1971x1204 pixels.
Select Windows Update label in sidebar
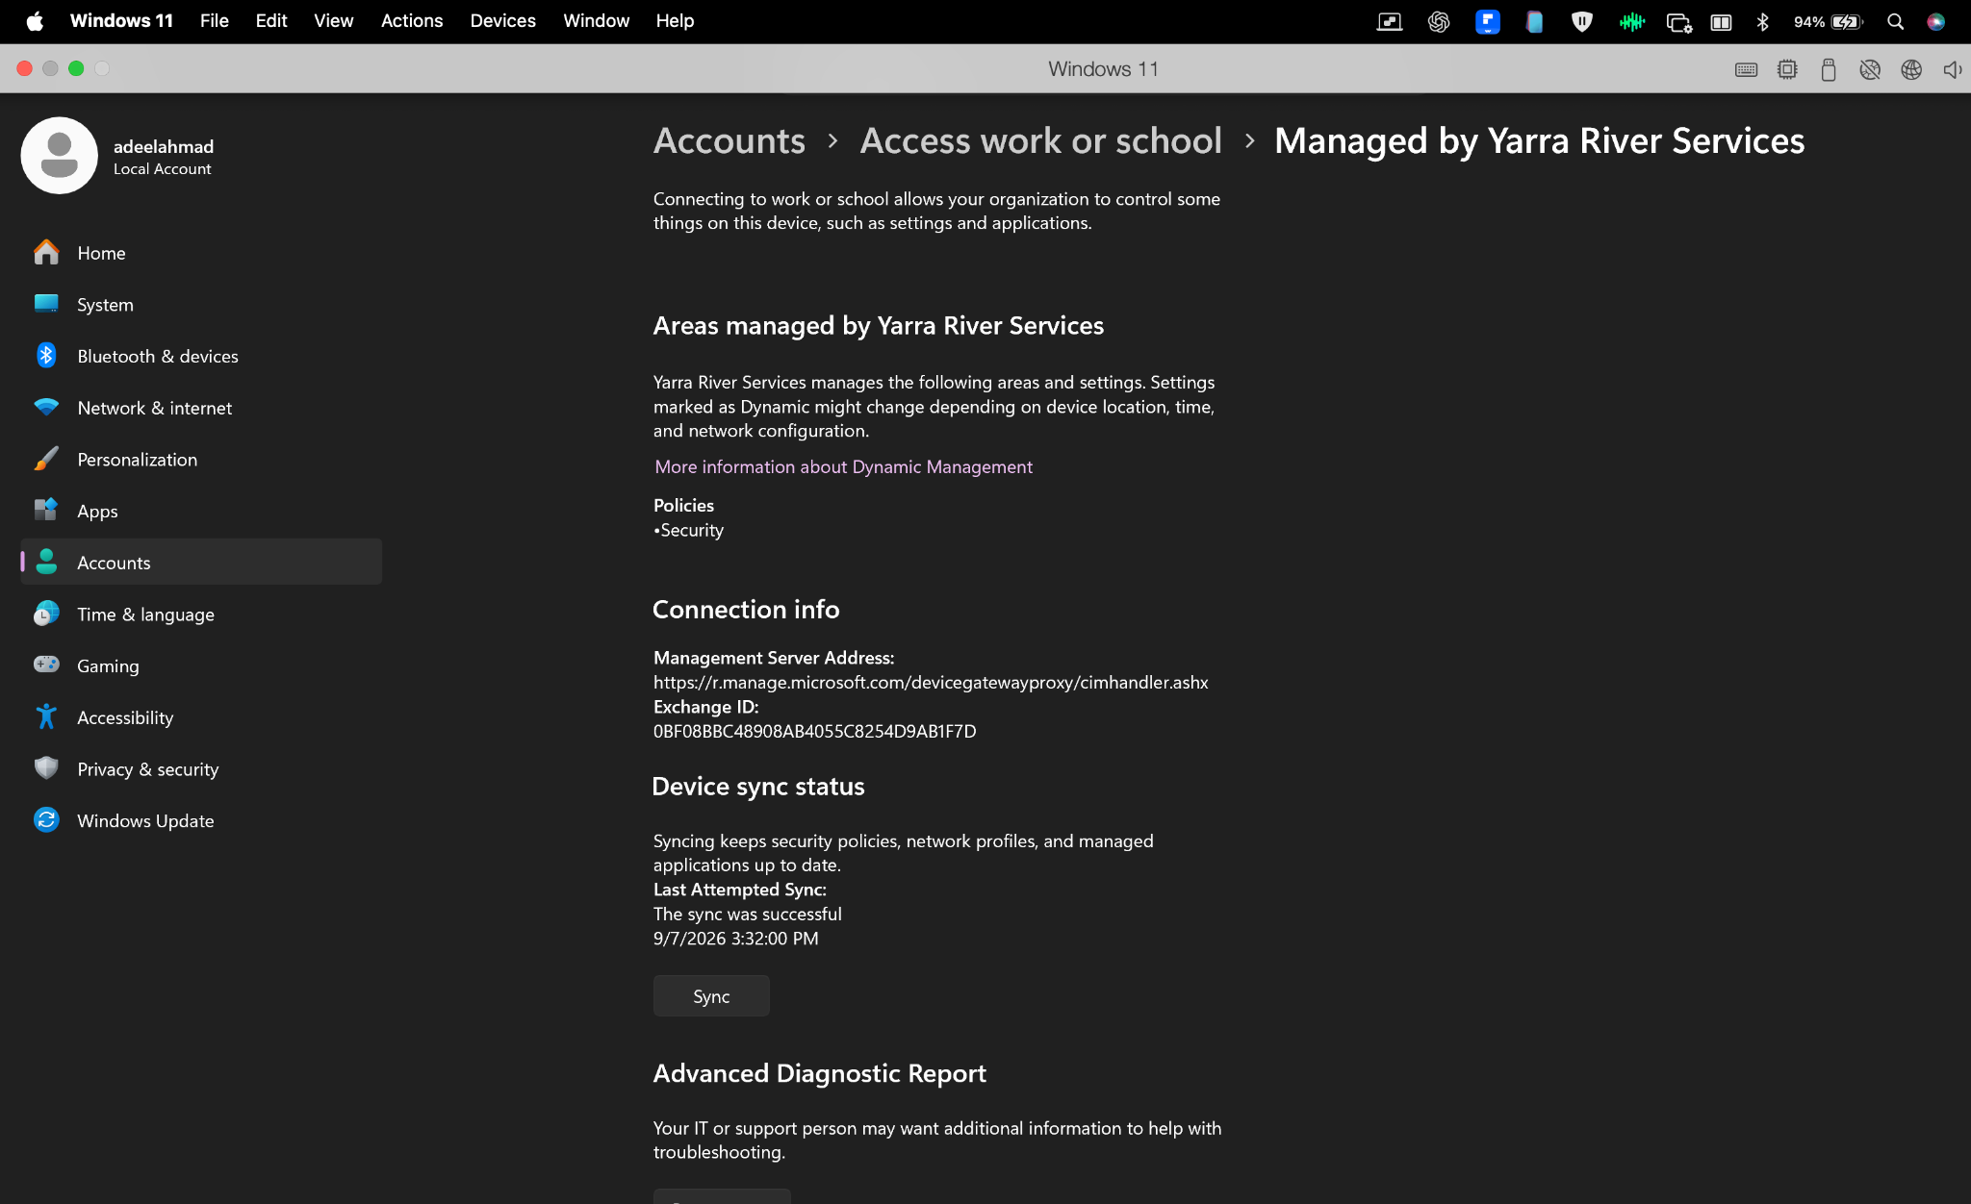145,821
